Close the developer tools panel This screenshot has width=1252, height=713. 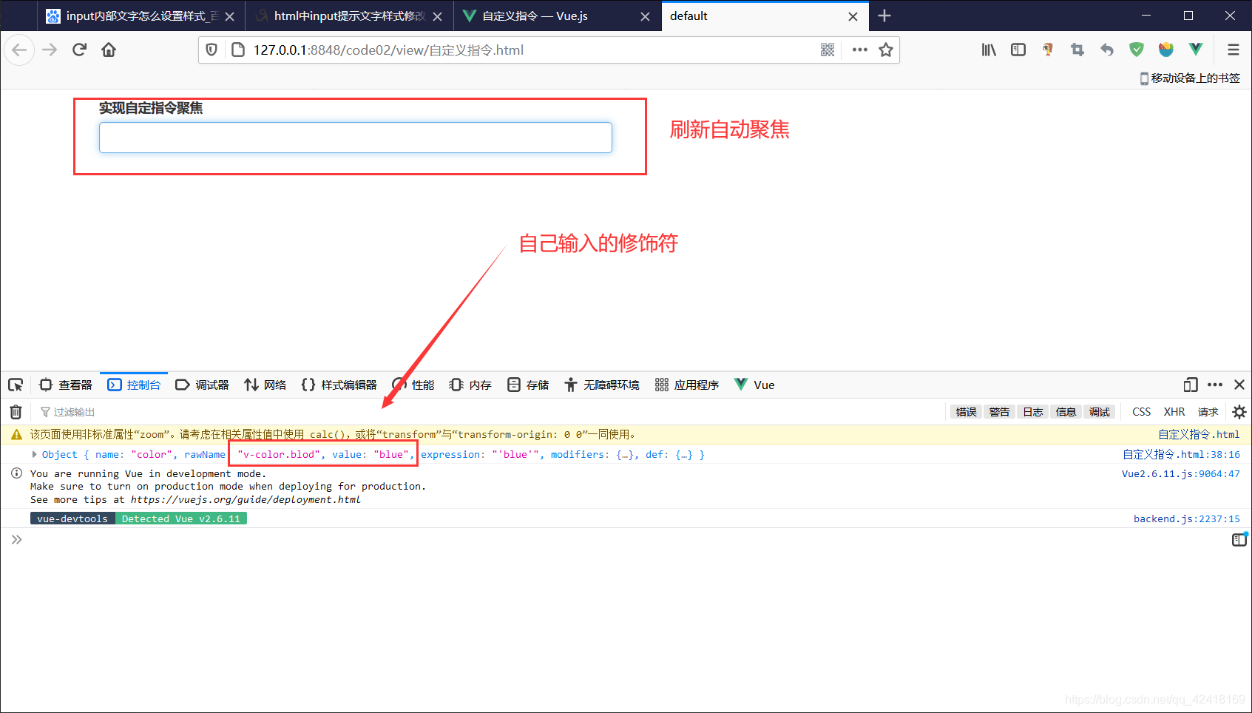pyautogui.click(x=1239, y=385)
